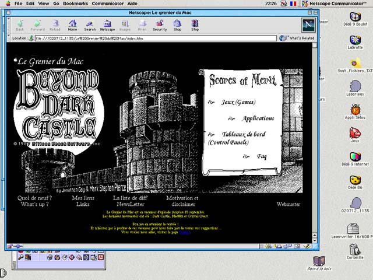Follow the Jeux (Games) link
Image resolution: width=373 pixels, height=280 pixels.
tap(238, 102)
